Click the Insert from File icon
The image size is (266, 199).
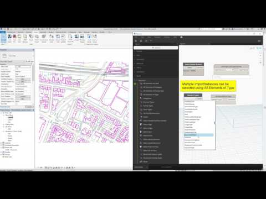click(70, 38)
